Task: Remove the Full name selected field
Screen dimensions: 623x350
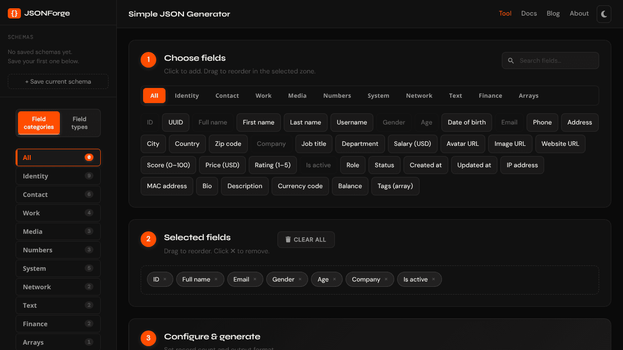Action: (x=216, y=280)
